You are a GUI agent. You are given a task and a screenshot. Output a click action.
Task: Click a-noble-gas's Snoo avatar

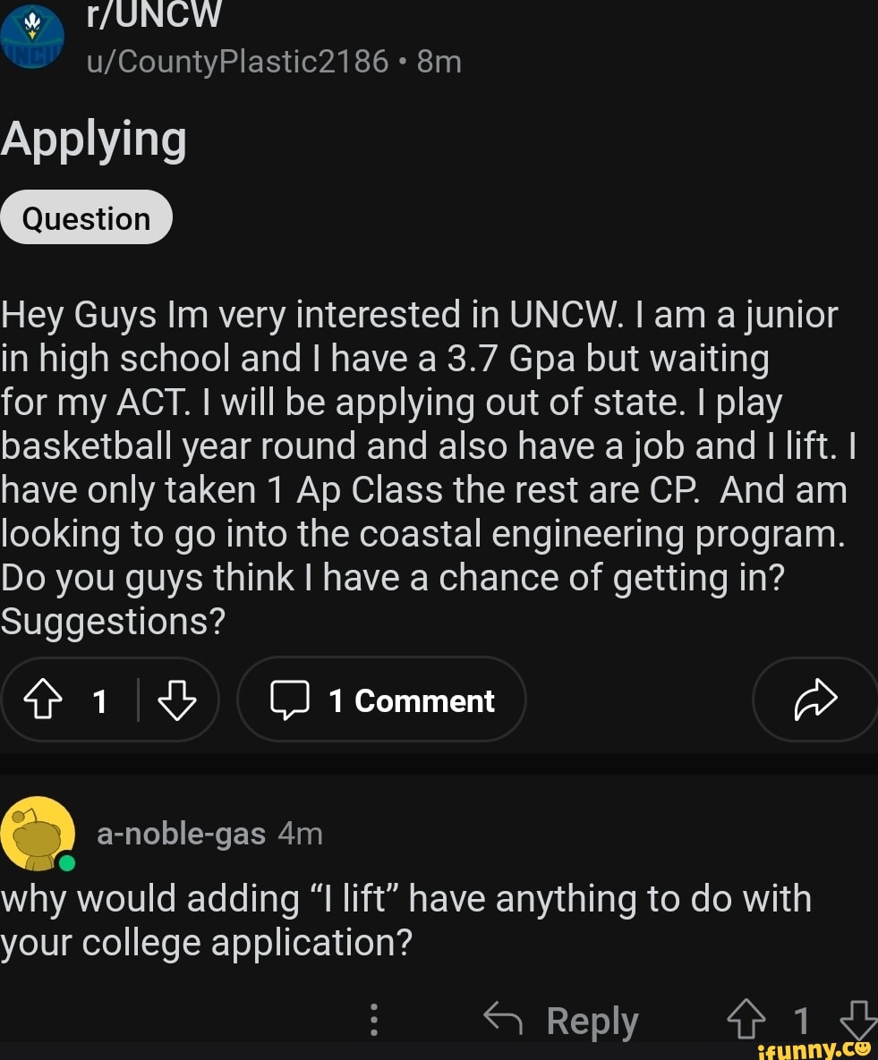38,835
